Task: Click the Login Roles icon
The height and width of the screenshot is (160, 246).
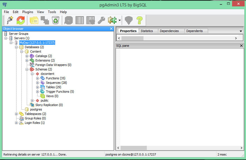Action: coord(21,123)
